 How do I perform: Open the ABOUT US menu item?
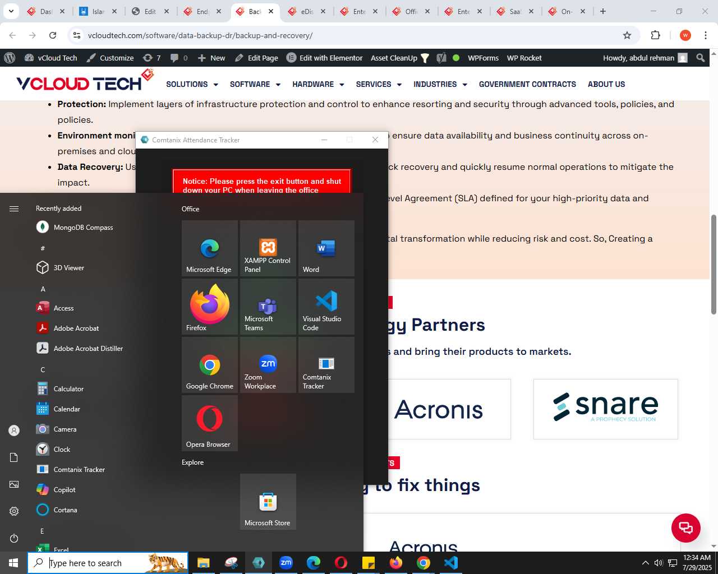coord(606,84)
